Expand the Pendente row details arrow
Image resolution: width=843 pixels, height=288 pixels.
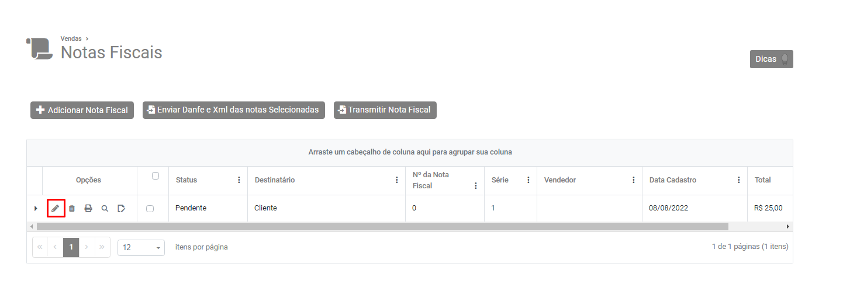pyautogui.click(x=36, y=208)
